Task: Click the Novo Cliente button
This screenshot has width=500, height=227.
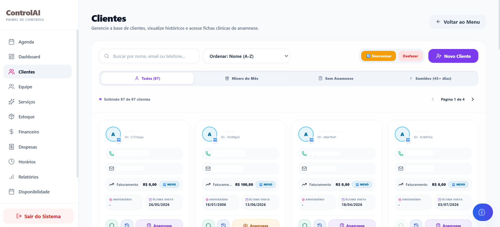Action: click(453, 56)
